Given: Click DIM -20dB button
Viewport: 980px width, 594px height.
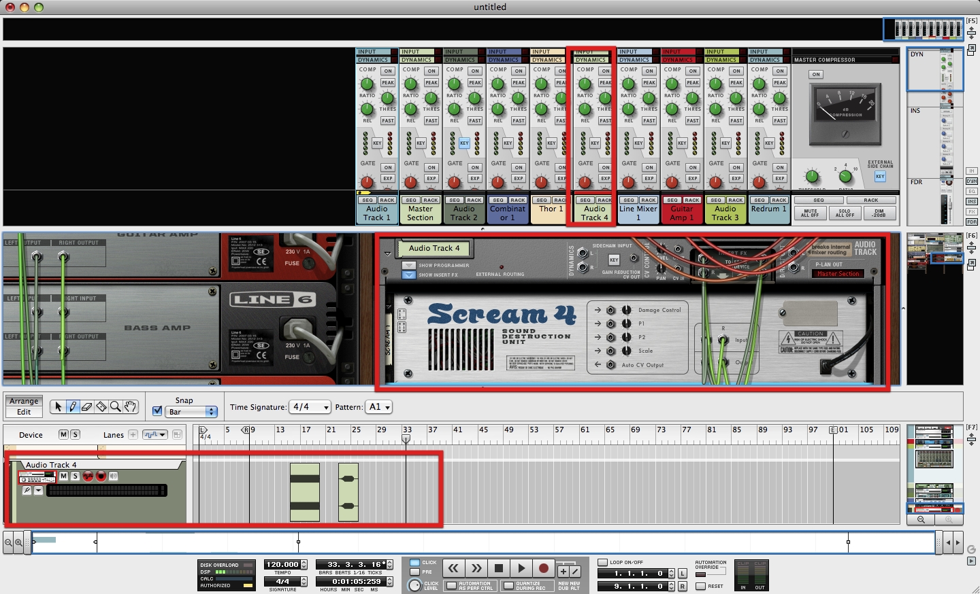Looking at the screenshot, I should coord(879,213).
